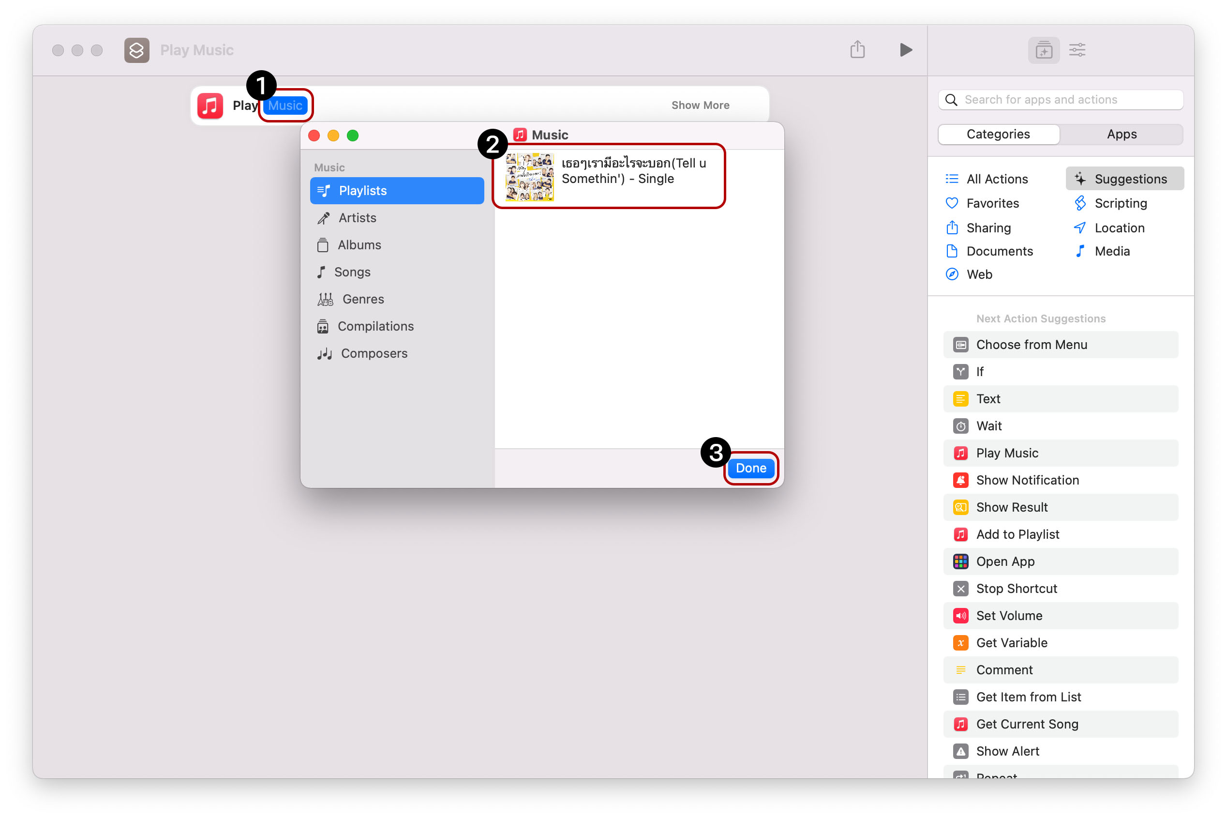Screen dimensions: 1227x819
Task: Select the Tell u Somethin' Single playlist
Action: [x=608, y=176]
